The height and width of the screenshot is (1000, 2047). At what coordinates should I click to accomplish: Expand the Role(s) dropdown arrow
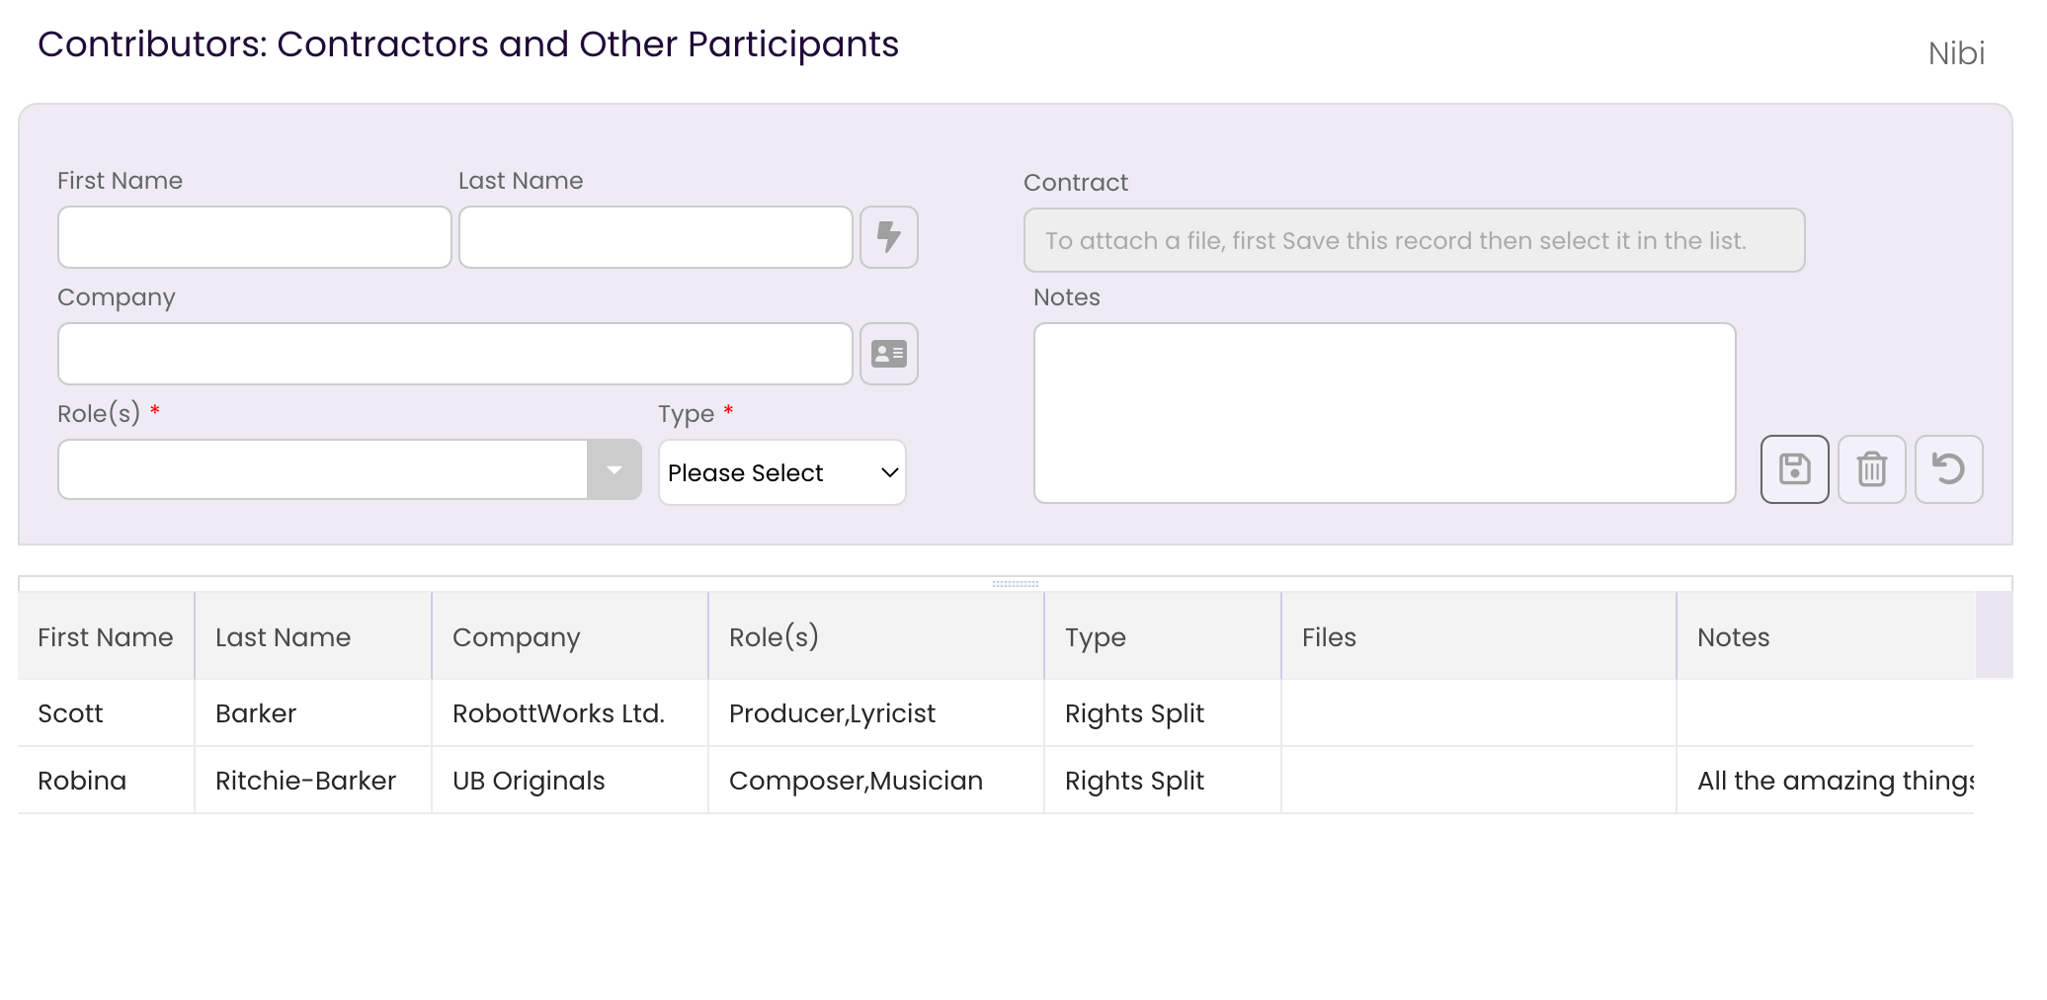coord(614,470)
